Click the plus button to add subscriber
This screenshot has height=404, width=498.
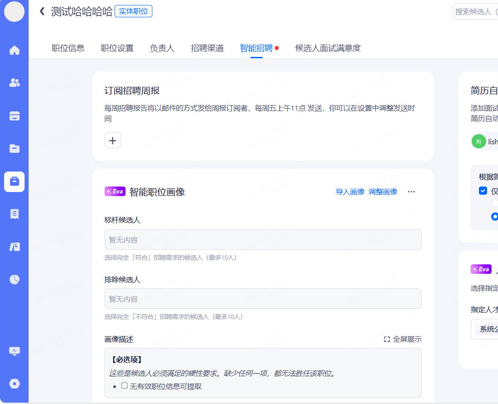[113, 141]
